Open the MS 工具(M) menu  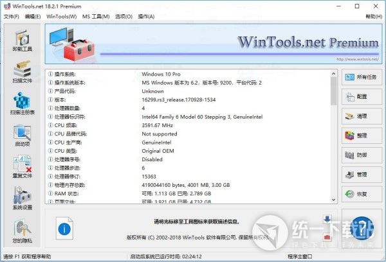(x=96, y=17)
